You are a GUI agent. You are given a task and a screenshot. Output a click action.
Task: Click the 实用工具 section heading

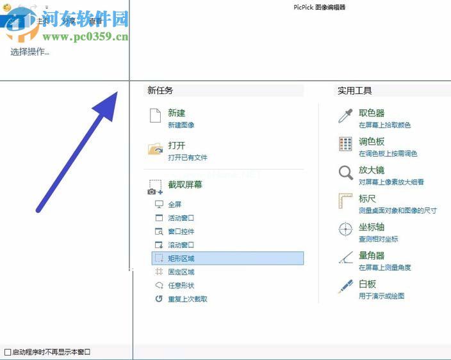point(354,91)
